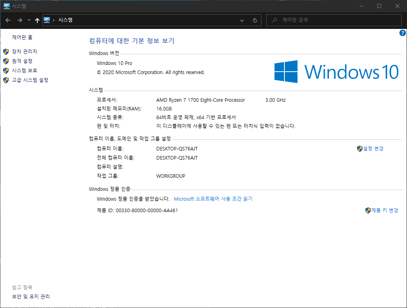The width and height of the screenshot is (407, 308).
Task: Select the 3.00 GHz value
Action: point(275,100)
